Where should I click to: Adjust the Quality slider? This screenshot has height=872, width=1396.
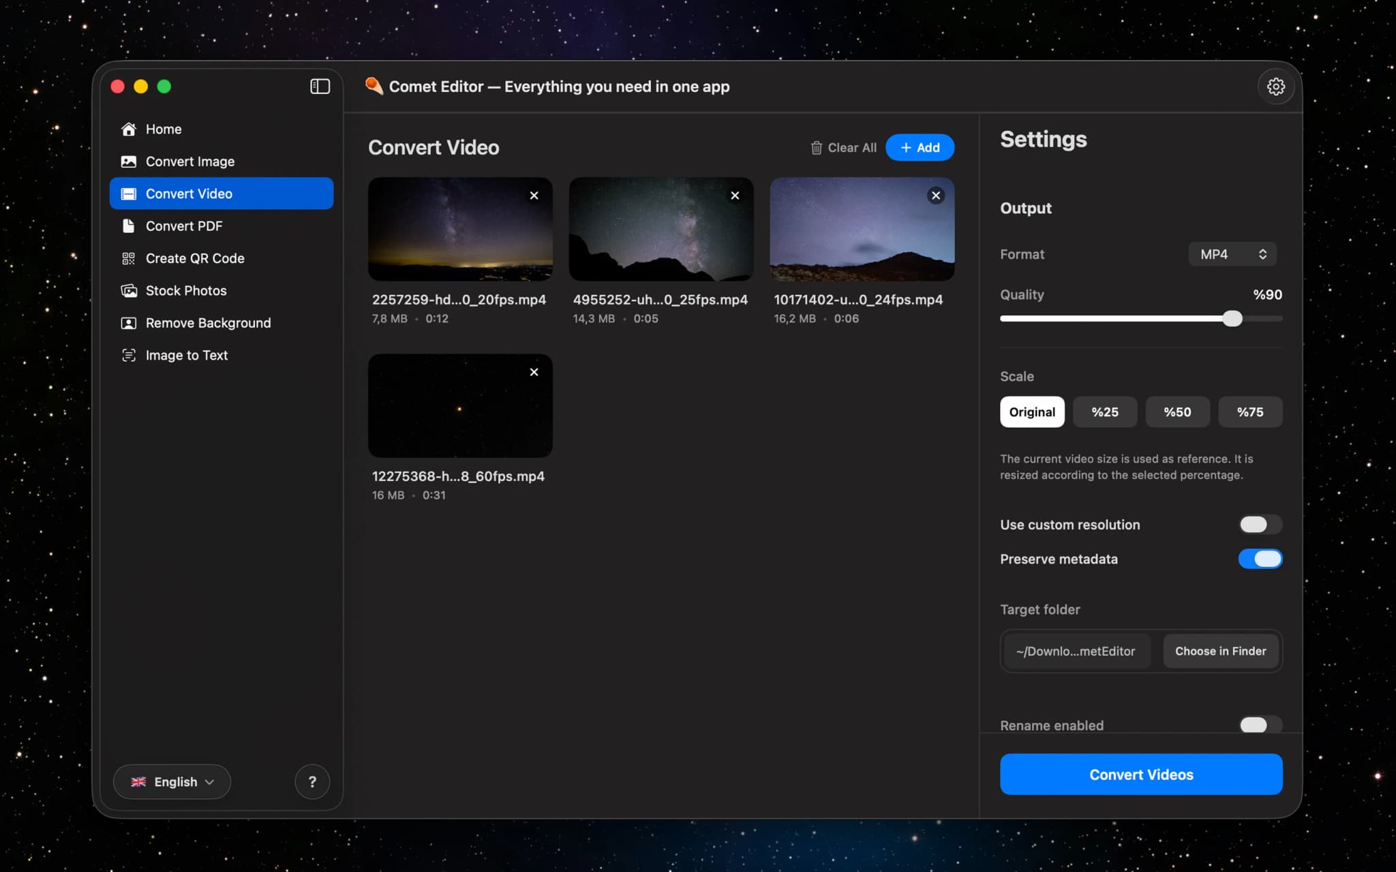1231,318
